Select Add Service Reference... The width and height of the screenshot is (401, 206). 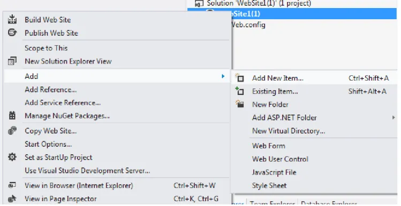[x=63, y=103]
